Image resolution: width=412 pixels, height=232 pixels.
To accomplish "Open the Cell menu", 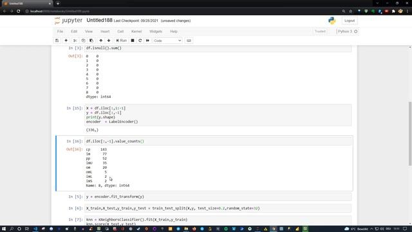I will click(120, 32).
